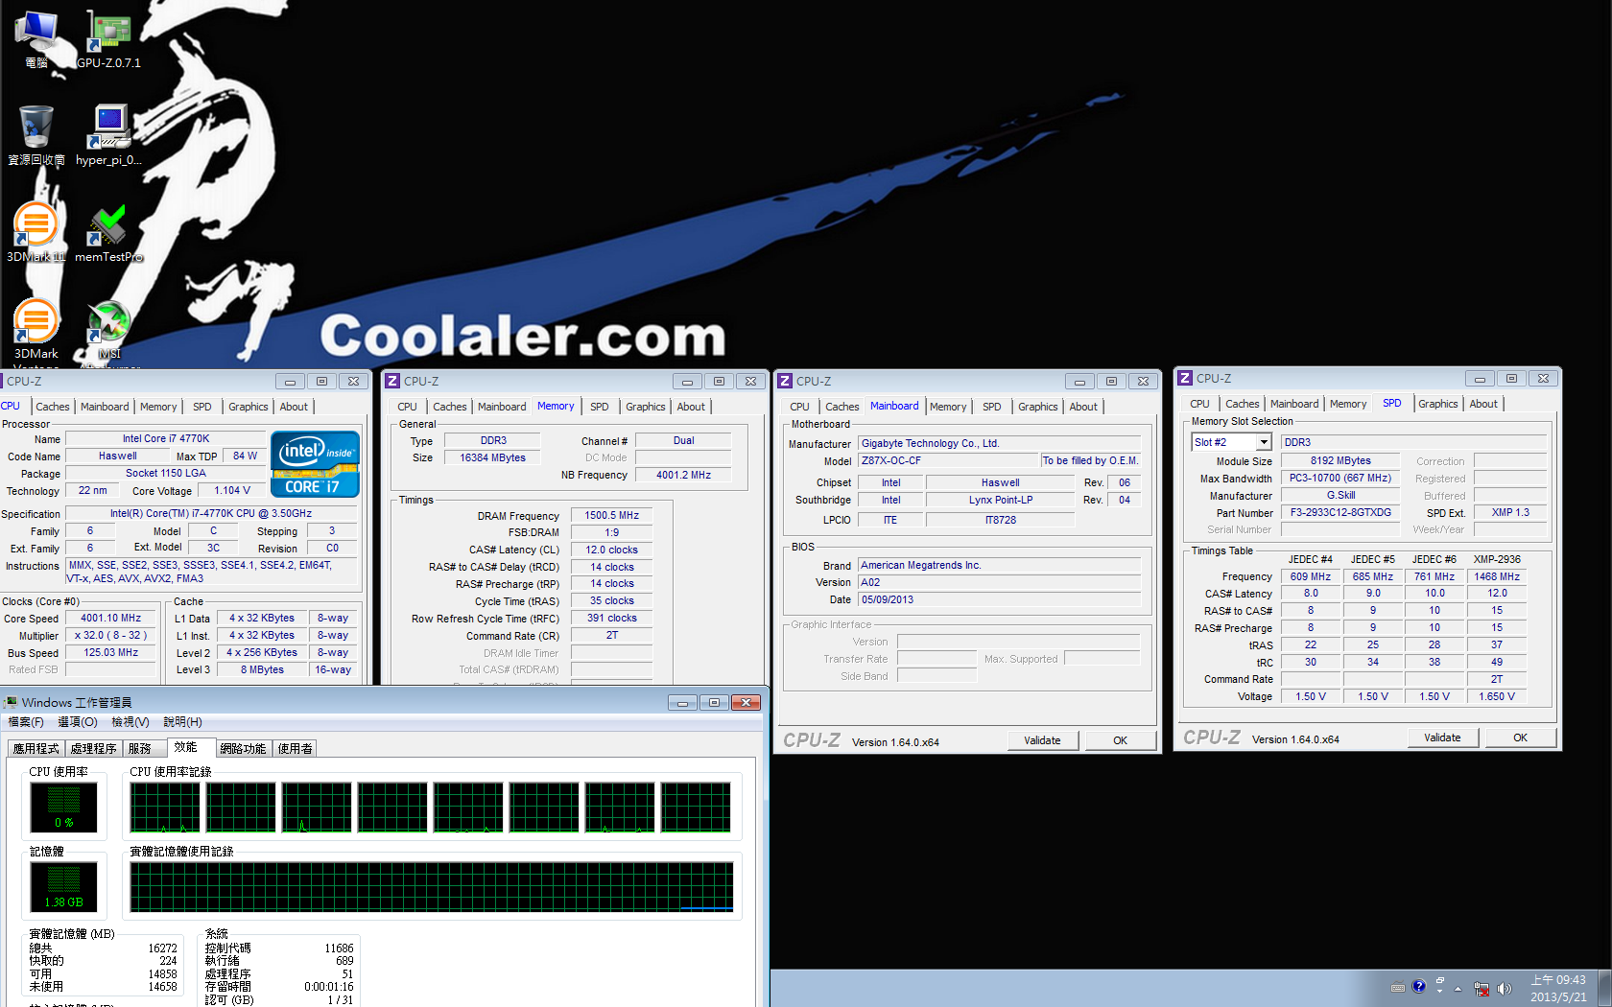Select the 應用程式 tab in Task Manager
This screenshot has width=1612, height=1007.
pyautogui.click(x=36, y=748)
